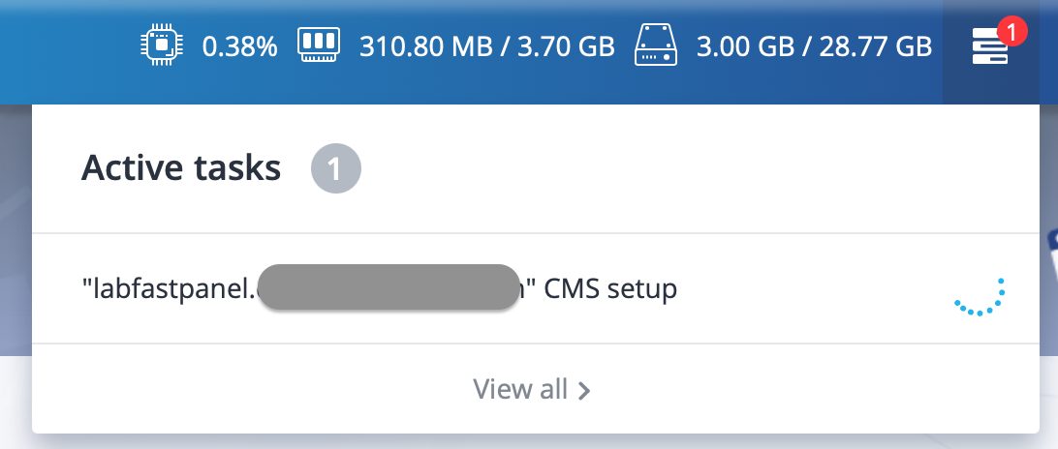Select the 3.00 GB / 28.77 GB reading

(815, 46)
